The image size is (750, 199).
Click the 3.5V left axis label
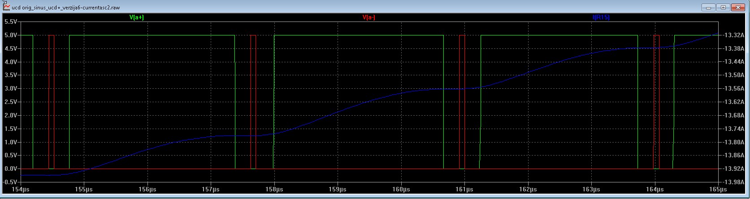click(11, 75)
